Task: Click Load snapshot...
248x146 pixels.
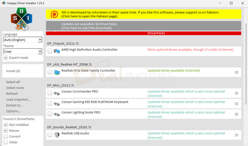Action: [18, 99]
